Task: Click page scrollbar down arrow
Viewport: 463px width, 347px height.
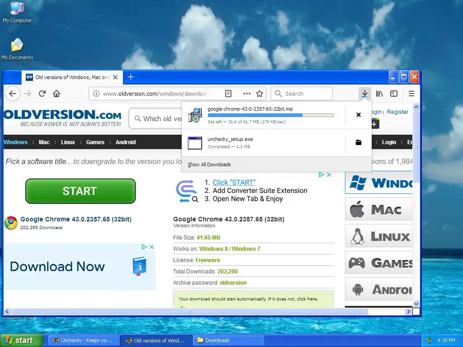Action: pos(416,303)
